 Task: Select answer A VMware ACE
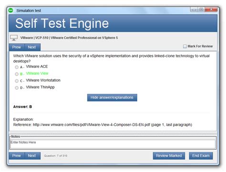tap(17, 67)
